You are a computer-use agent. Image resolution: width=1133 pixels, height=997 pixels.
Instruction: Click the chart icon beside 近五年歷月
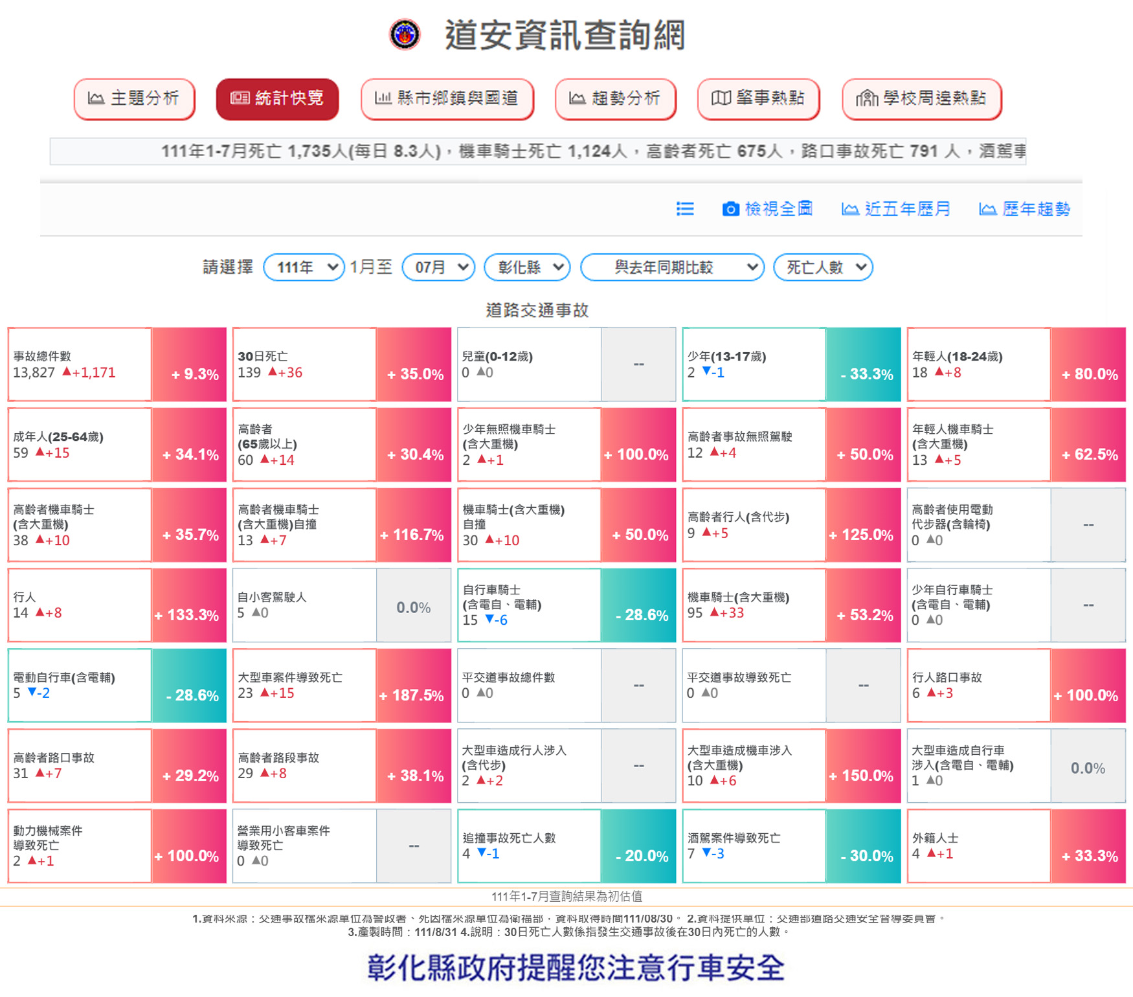click(x=849, y=209)
